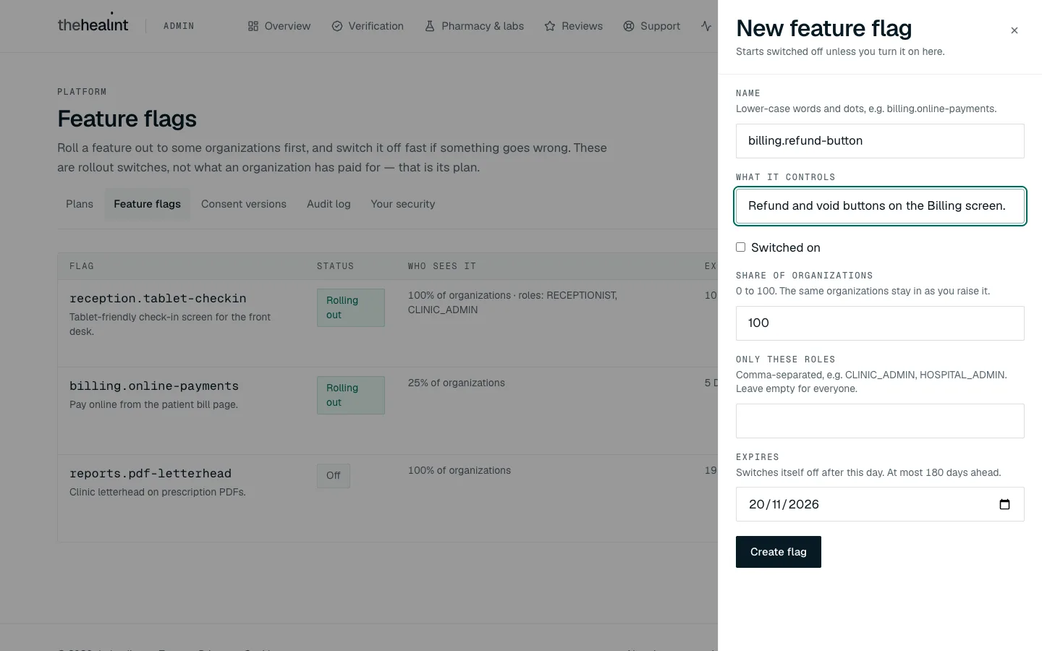Image resolution: width=1042 pixels, height=651 pixels.
Task: Open the Your security tab
Action: pyautogui.click(x=403, y=204)
